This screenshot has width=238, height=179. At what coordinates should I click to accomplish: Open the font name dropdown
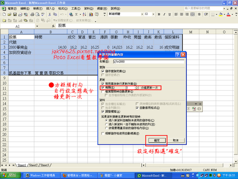(x=142, y=14)
